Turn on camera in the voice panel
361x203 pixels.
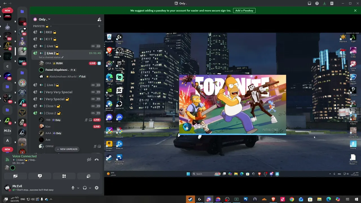pos(16,176)
